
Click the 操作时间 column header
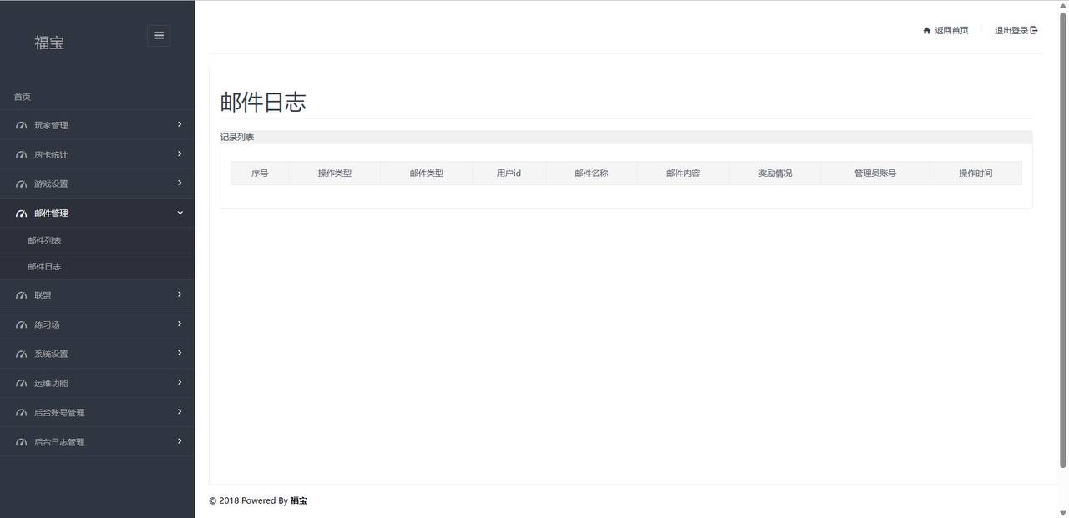(x=975, y=174)
